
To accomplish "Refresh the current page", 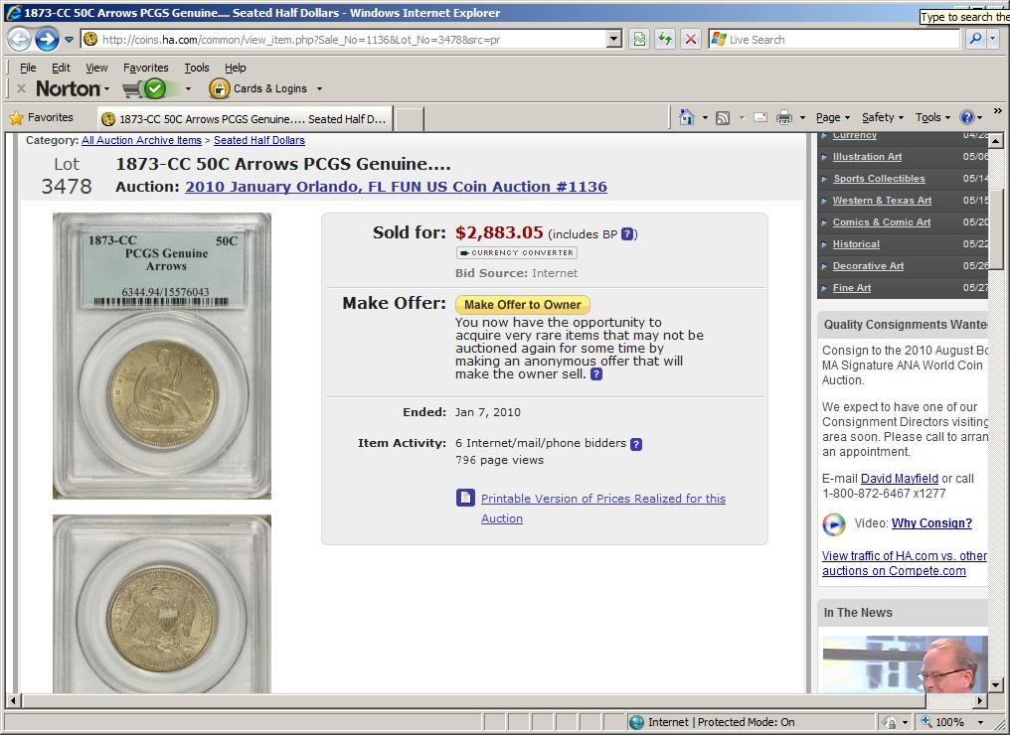I will (x=665, y=40).
